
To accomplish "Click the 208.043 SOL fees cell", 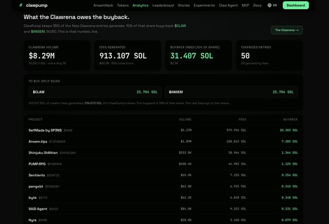I will 236,142.
